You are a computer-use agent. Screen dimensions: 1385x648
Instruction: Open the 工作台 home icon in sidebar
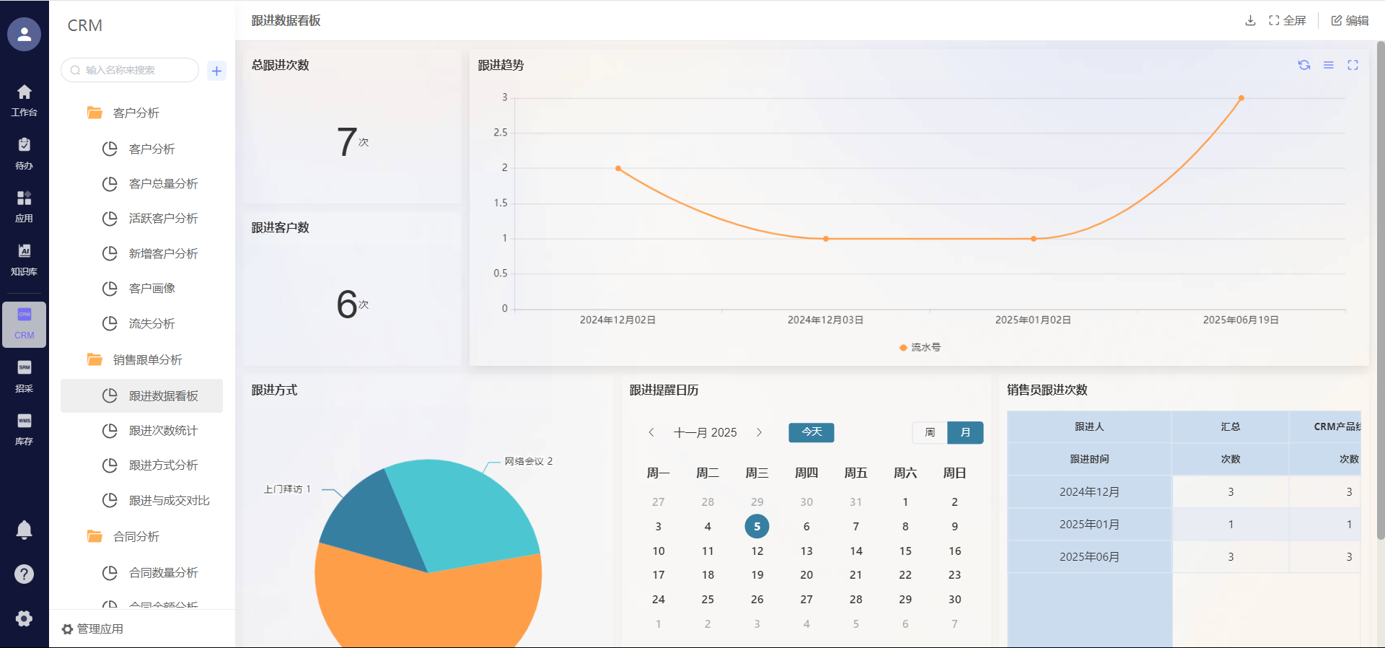click(24, 99)
